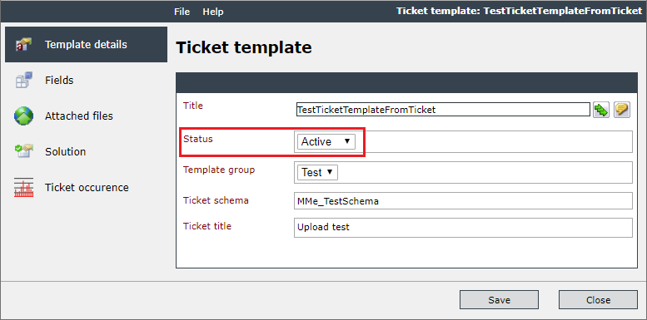Click the green arrows icon beside Title

click(601, 110)
